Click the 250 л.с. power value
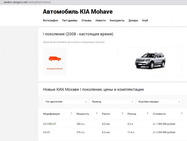The width and height of the screenshot is (187, 141). point(81,124)
